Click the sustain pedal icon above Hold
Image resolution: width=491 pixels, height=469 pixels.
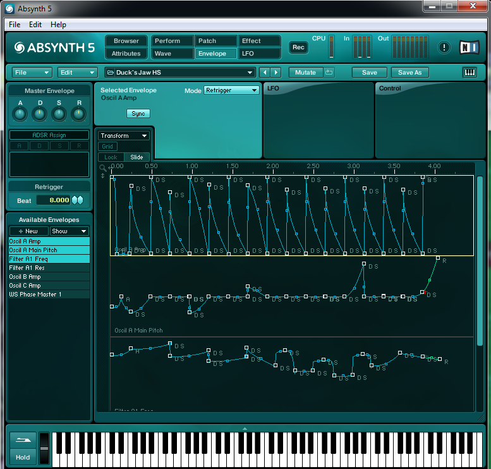coord(23,440)
